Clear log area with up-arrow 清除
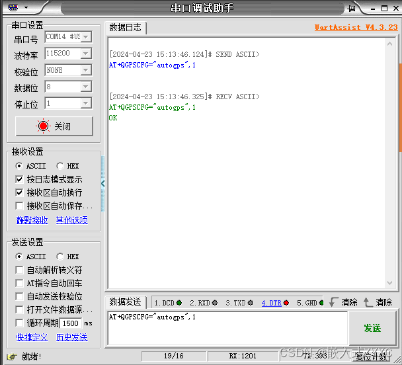 click(378, 302)
